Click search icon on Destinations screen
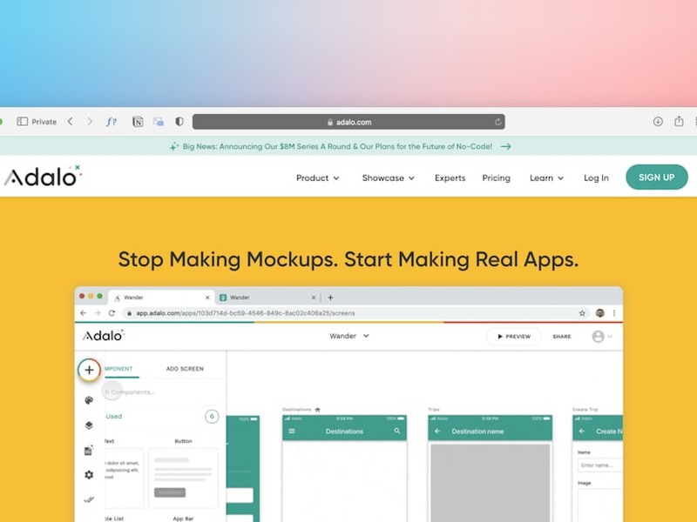 point(397,431)
